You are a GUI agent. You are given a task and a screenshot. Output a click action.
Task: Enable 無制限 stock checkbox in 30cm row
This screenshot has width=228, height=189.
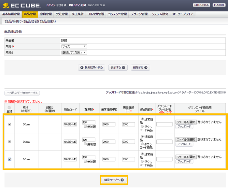85,144
